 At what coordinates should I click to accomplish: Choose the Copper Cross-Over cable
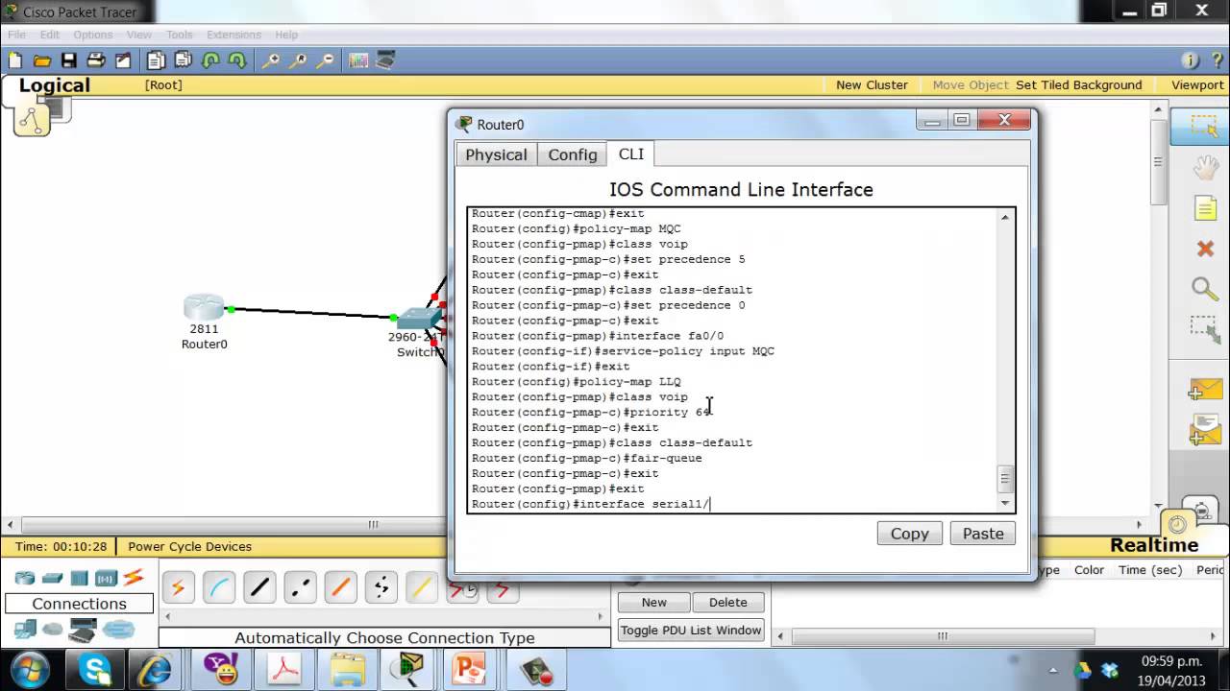pyautogui.click(x=300, y=587)
